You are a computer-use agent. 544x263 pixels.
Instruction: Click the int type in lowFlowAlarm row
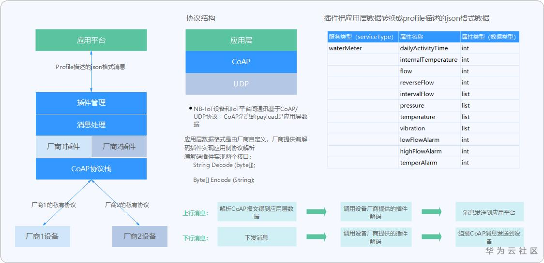(490, 139)
